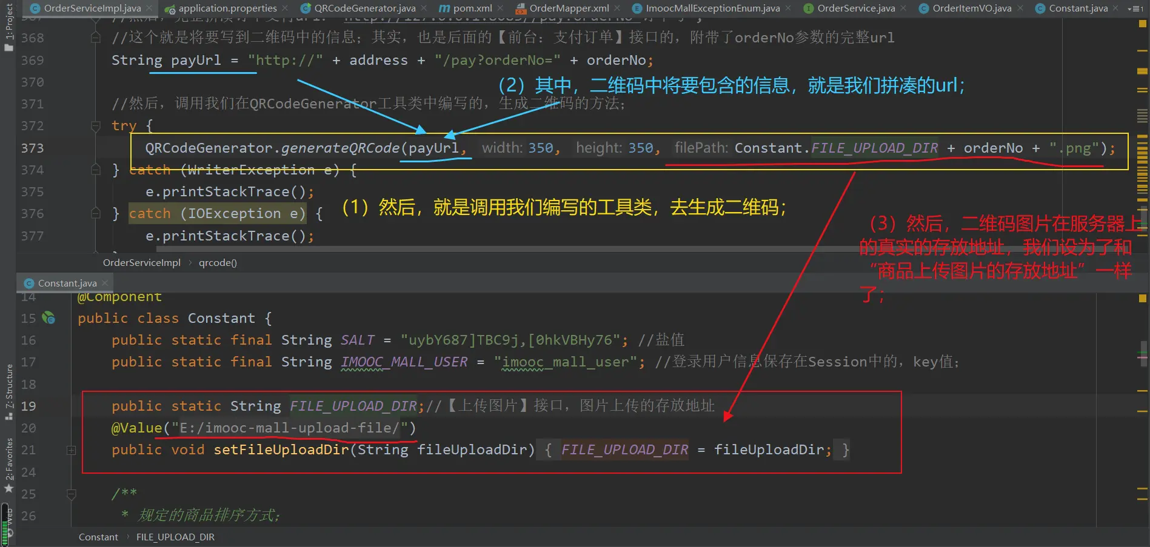Click the qrcode() breadcrumb
The height and width of the screenshot is (547, 1150).
click(218, 262)
